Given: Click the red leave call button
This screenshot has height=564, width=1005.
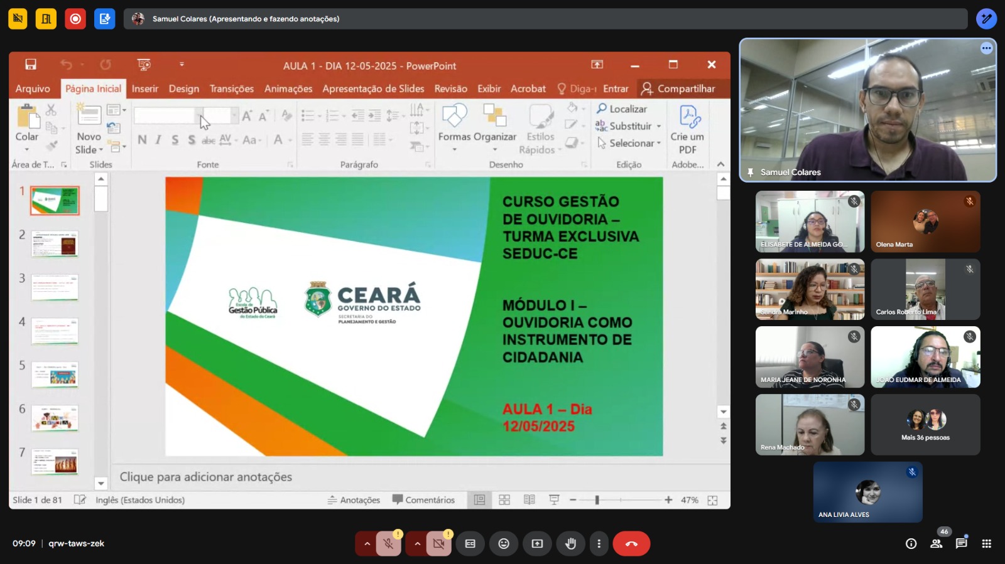Looking at the screenshot, I should [631, 544].
